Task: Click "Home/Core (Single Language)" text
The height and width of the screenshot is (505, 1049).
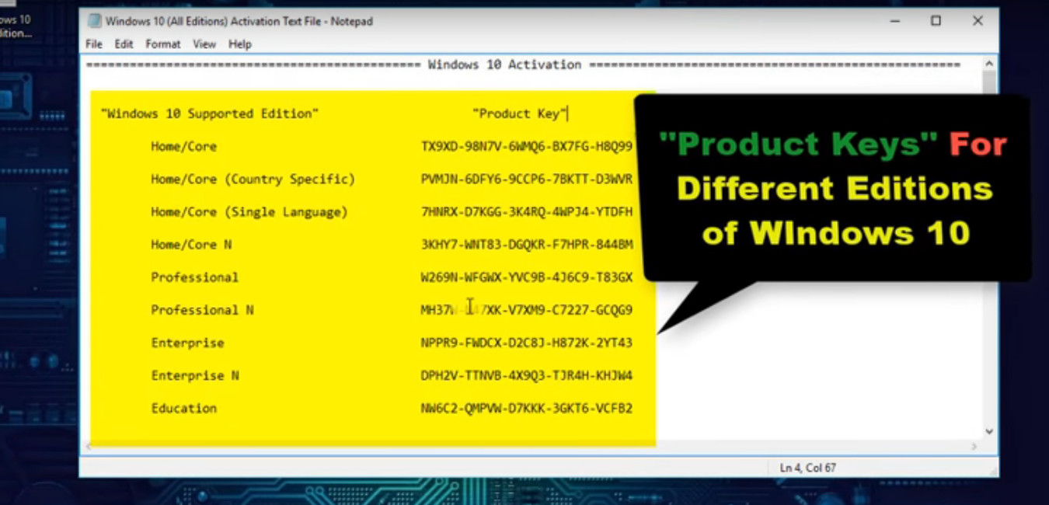Action: pos(249,211)
